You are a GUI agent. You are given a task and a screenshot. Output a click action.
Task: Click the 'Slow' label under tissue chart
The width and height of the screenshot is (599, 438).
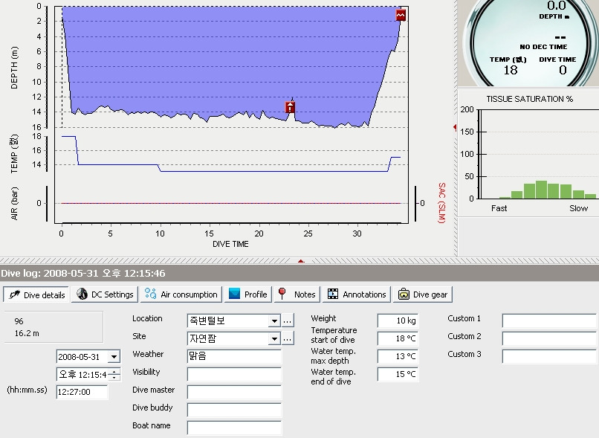click(578, 208)
